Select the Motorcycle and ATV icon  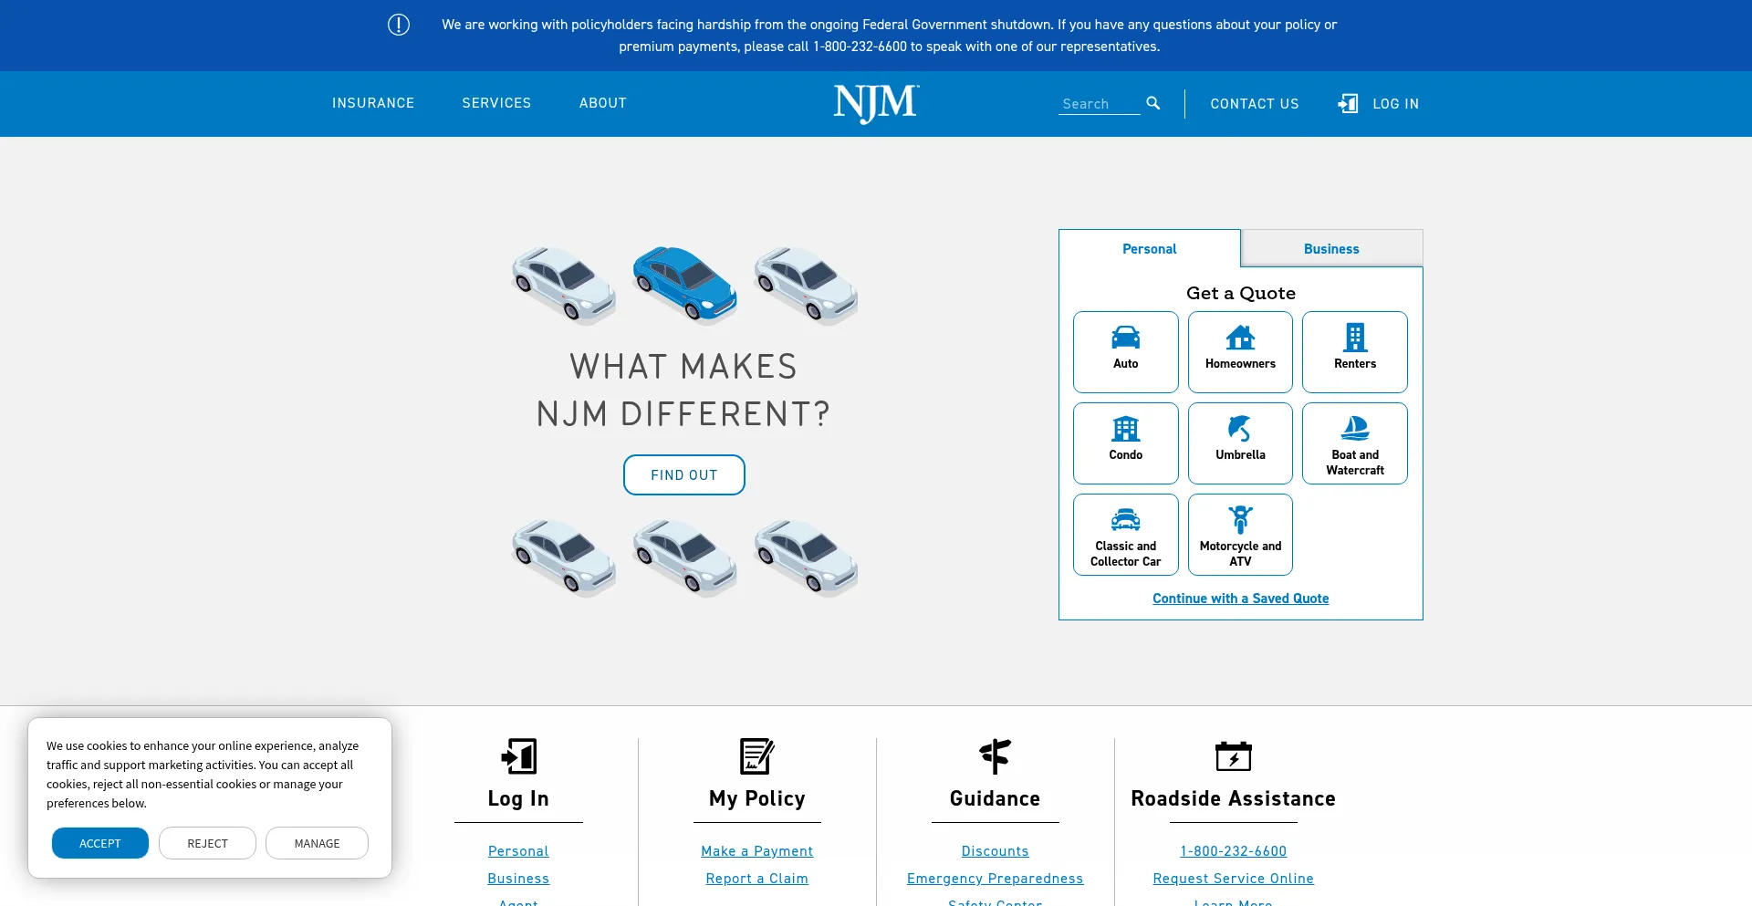point(1240,520)
